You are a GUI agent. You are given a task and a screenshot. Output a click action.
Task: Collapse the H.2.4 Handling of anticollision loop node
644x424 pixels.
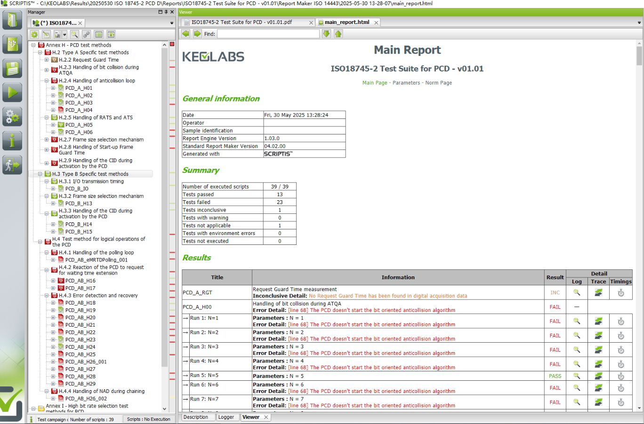tap(47, 81)
